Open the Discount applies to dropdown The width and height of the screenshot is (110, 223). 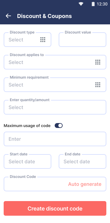(55, 62)
